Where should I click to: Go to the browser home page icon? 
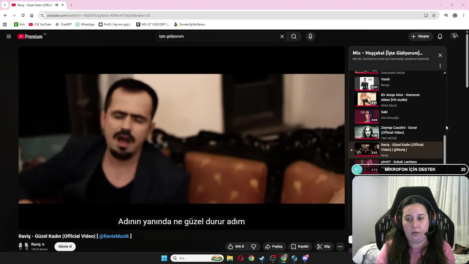32,15
